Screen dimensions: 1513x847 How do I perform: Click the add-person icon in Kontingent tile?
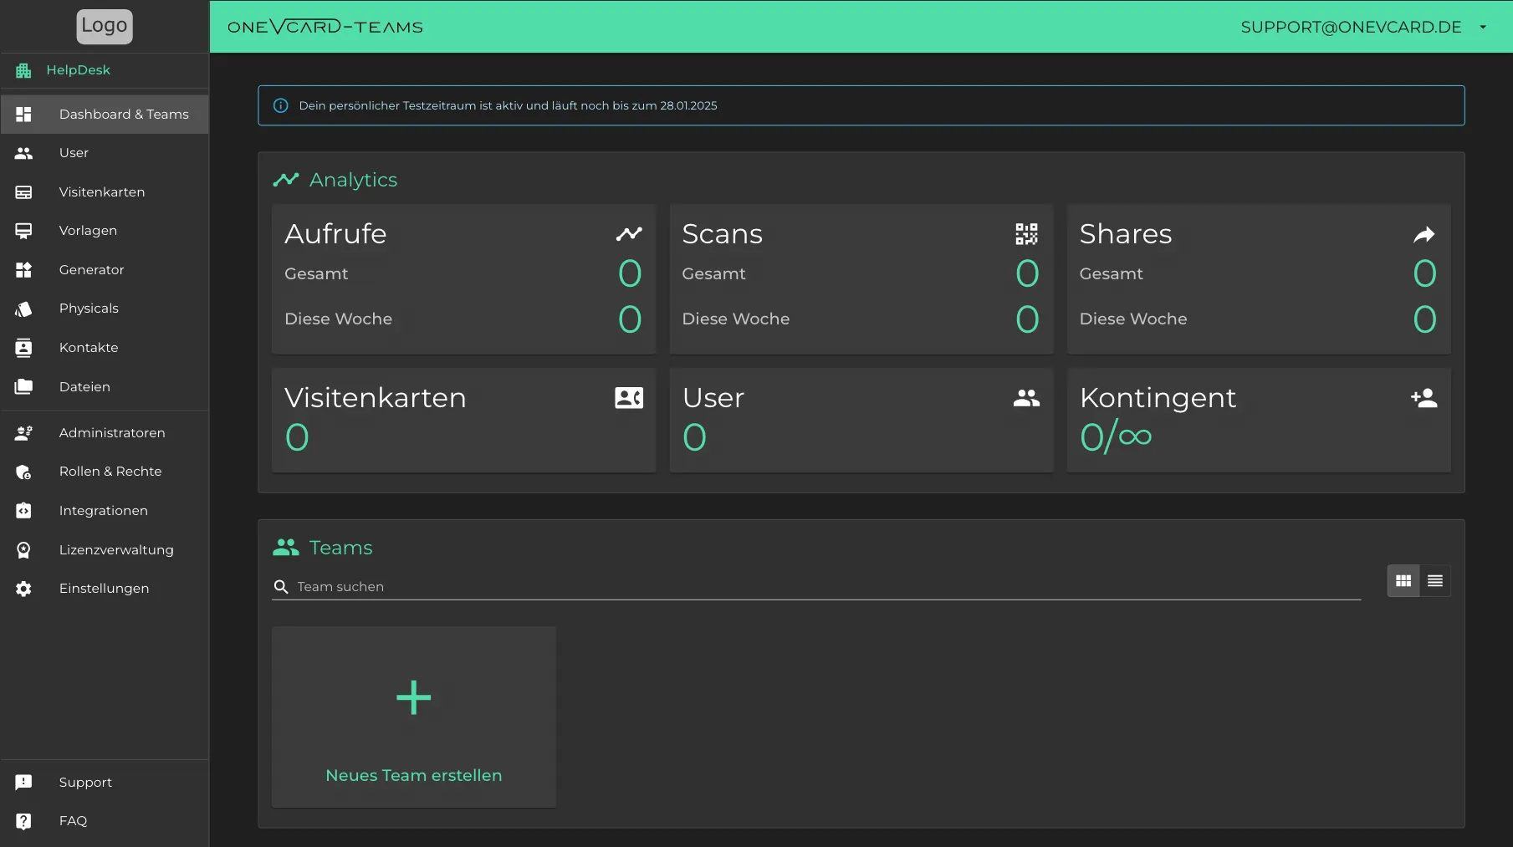click(x=1424, y=398)
